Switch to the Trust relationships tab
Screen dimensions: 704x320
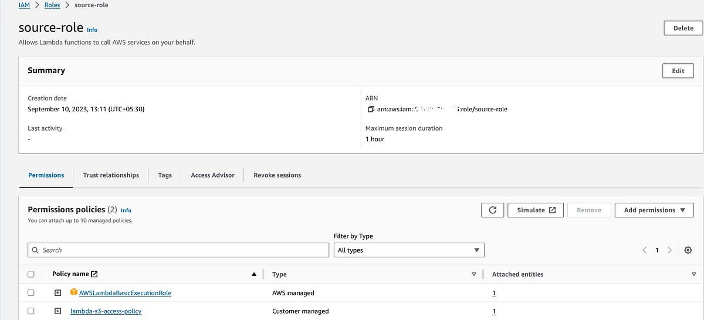pos(111,175)
